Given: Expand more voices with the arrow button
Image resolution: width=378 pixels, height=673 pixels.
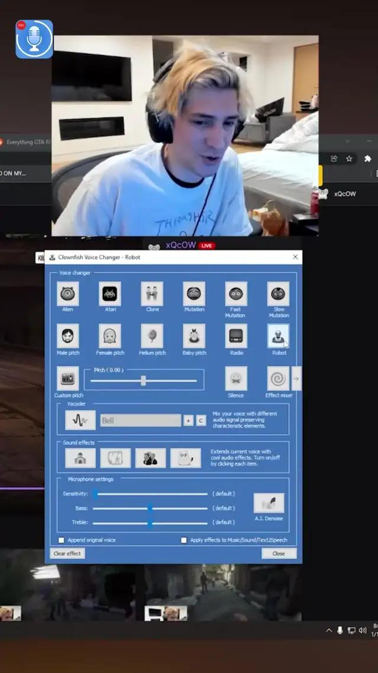Looking at the screenshot, I should pos(296,378).
